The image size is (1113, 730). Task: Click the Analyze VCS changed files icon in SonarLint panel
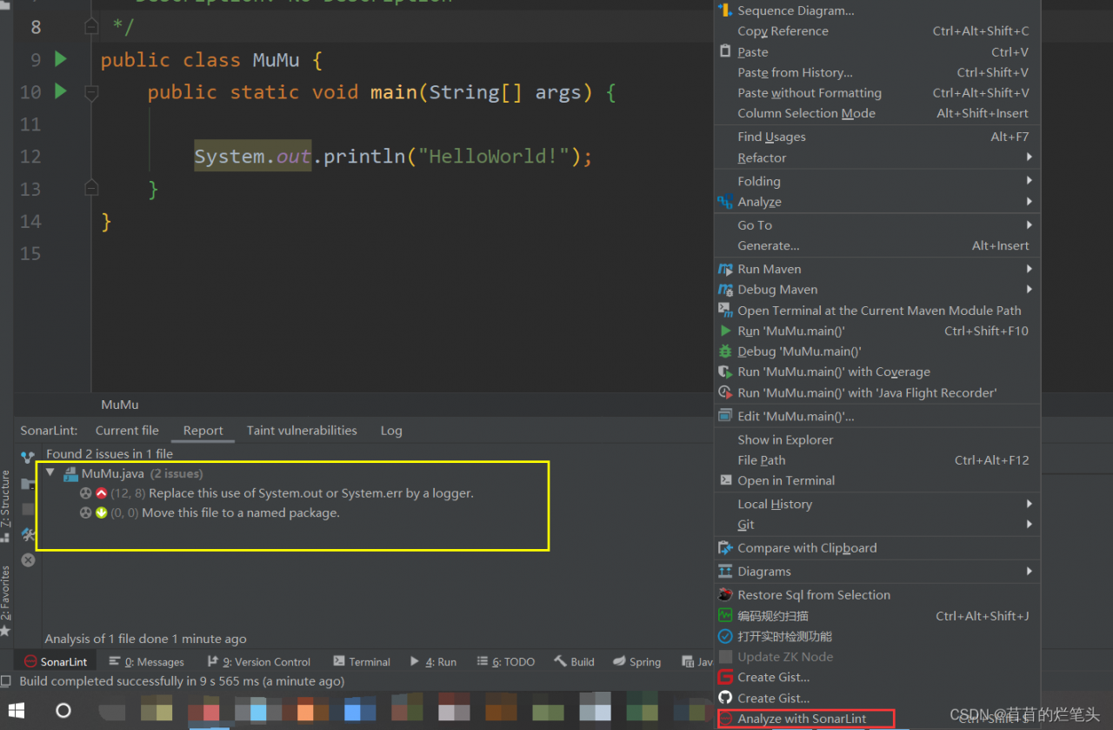pyautogui.click(x=28, y=457)
